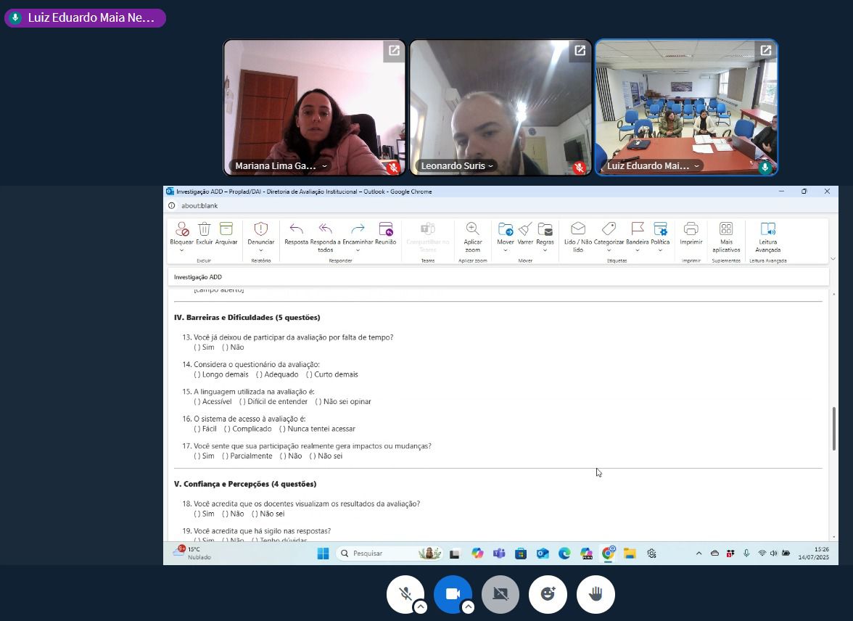Open dropdown next to Leonardo Suris name
The width and height of the screenshot is (853, 621).
click(x=491, y=166)
